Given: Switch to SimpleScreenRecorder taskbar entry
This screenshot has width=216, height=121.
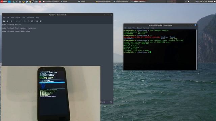Looking at the screenshot, I should tap(122, 1).
